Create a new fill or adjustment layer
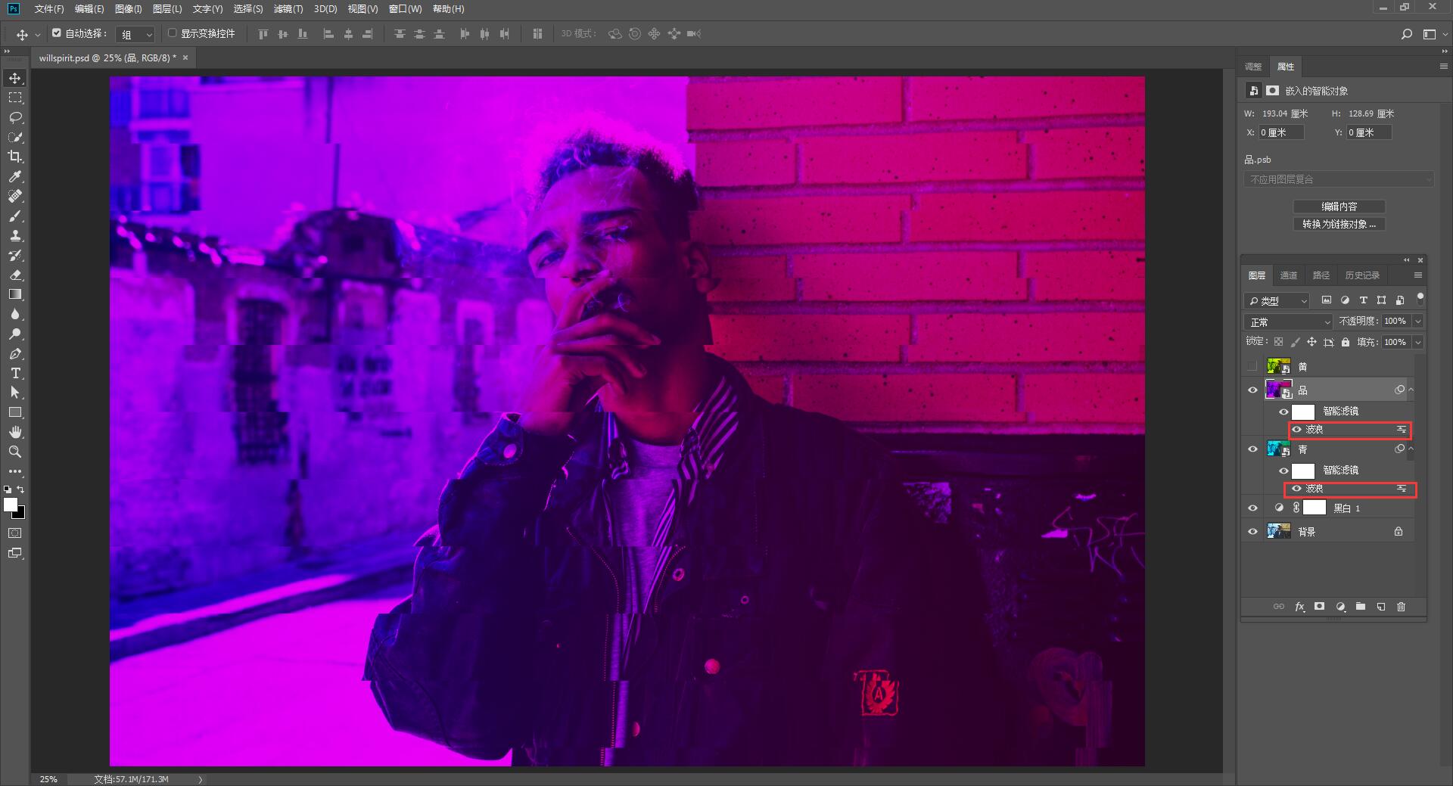This screenshot has height=786, width=1453. pyautogui.click(x=1340, y=607)
